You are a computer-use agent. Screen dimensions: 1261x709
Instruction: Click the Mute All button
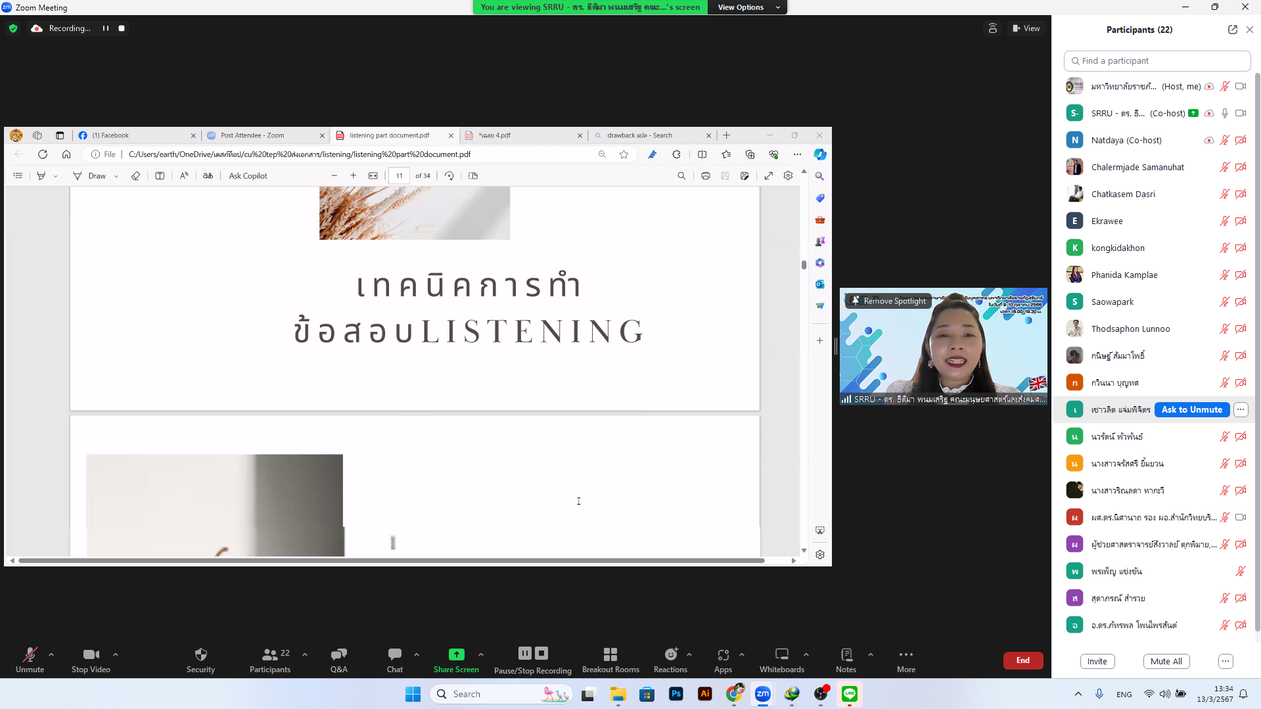[1166, 661]
